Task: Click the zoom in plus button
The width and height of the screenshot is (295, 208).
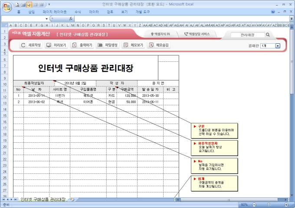Action: point(286,205)
